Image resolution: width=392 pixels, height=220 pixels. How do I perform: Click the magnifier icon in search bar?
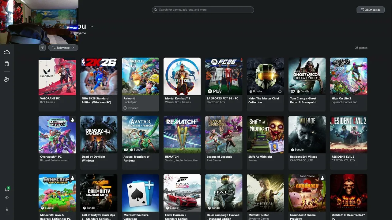pos(156,10)
